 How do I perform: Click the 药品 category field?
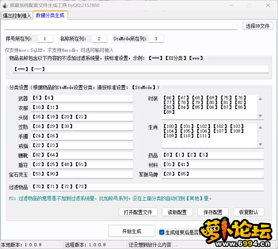click(x=213, y=155)
